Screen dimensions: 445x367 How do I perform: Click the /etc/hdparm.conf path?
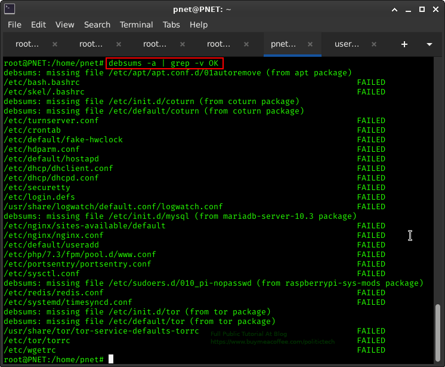tap(42, 149)
